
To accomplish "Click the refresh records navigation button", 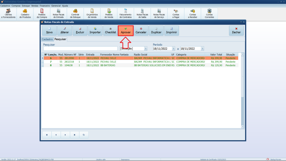I will tap(84, 135).
